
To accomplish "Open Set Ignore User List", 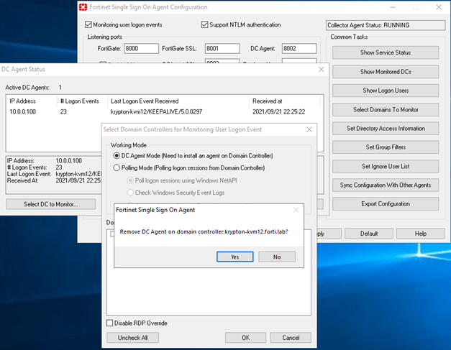I will (386, 167).
